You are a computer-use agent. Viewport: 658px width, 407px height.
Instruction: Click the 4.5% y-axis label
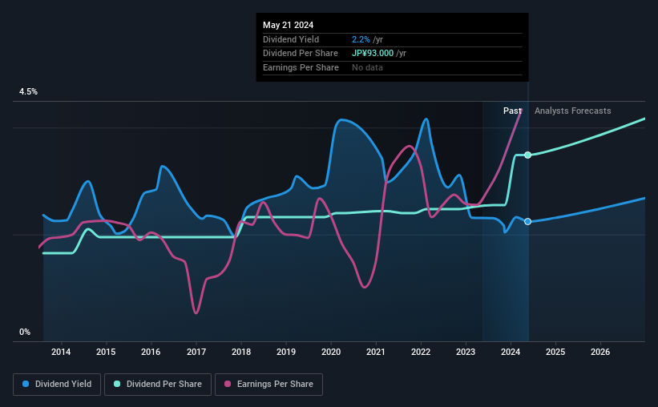[x=29, y=91]
